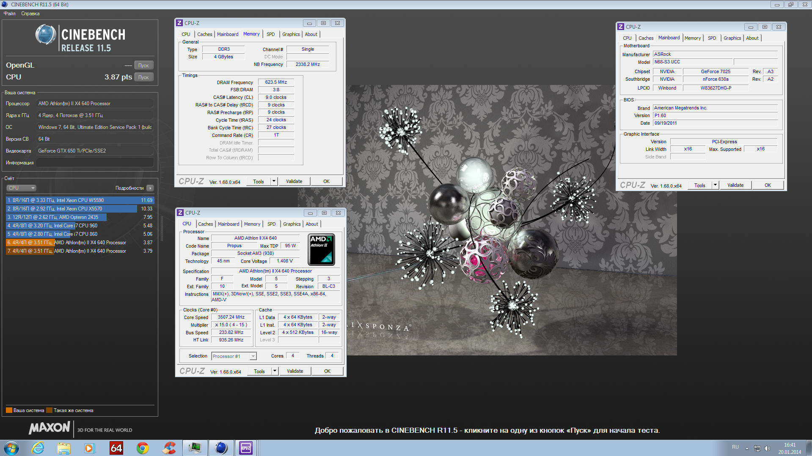Click Tools button in Memory window

[x=259, y=181]
